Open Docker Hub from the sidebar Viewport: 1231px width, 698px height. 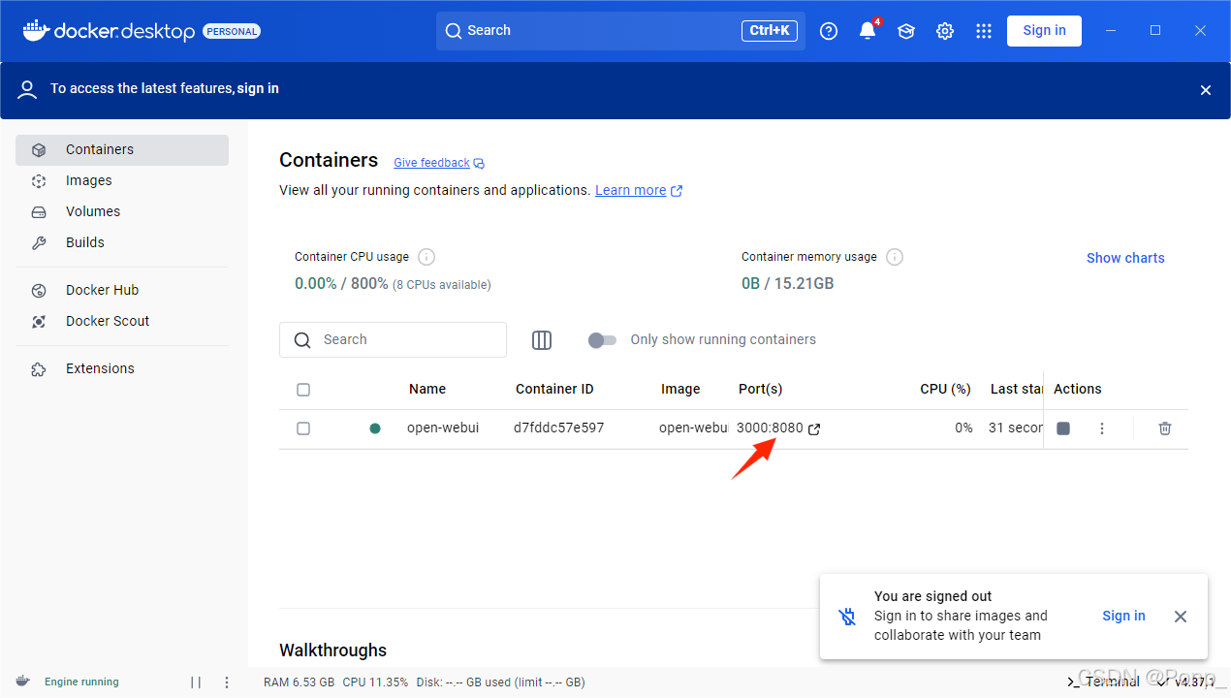122,291
